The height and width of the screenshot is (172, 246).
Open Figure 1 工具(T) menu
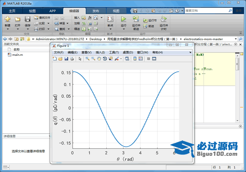pyautogui.click(x=114, y=53)
